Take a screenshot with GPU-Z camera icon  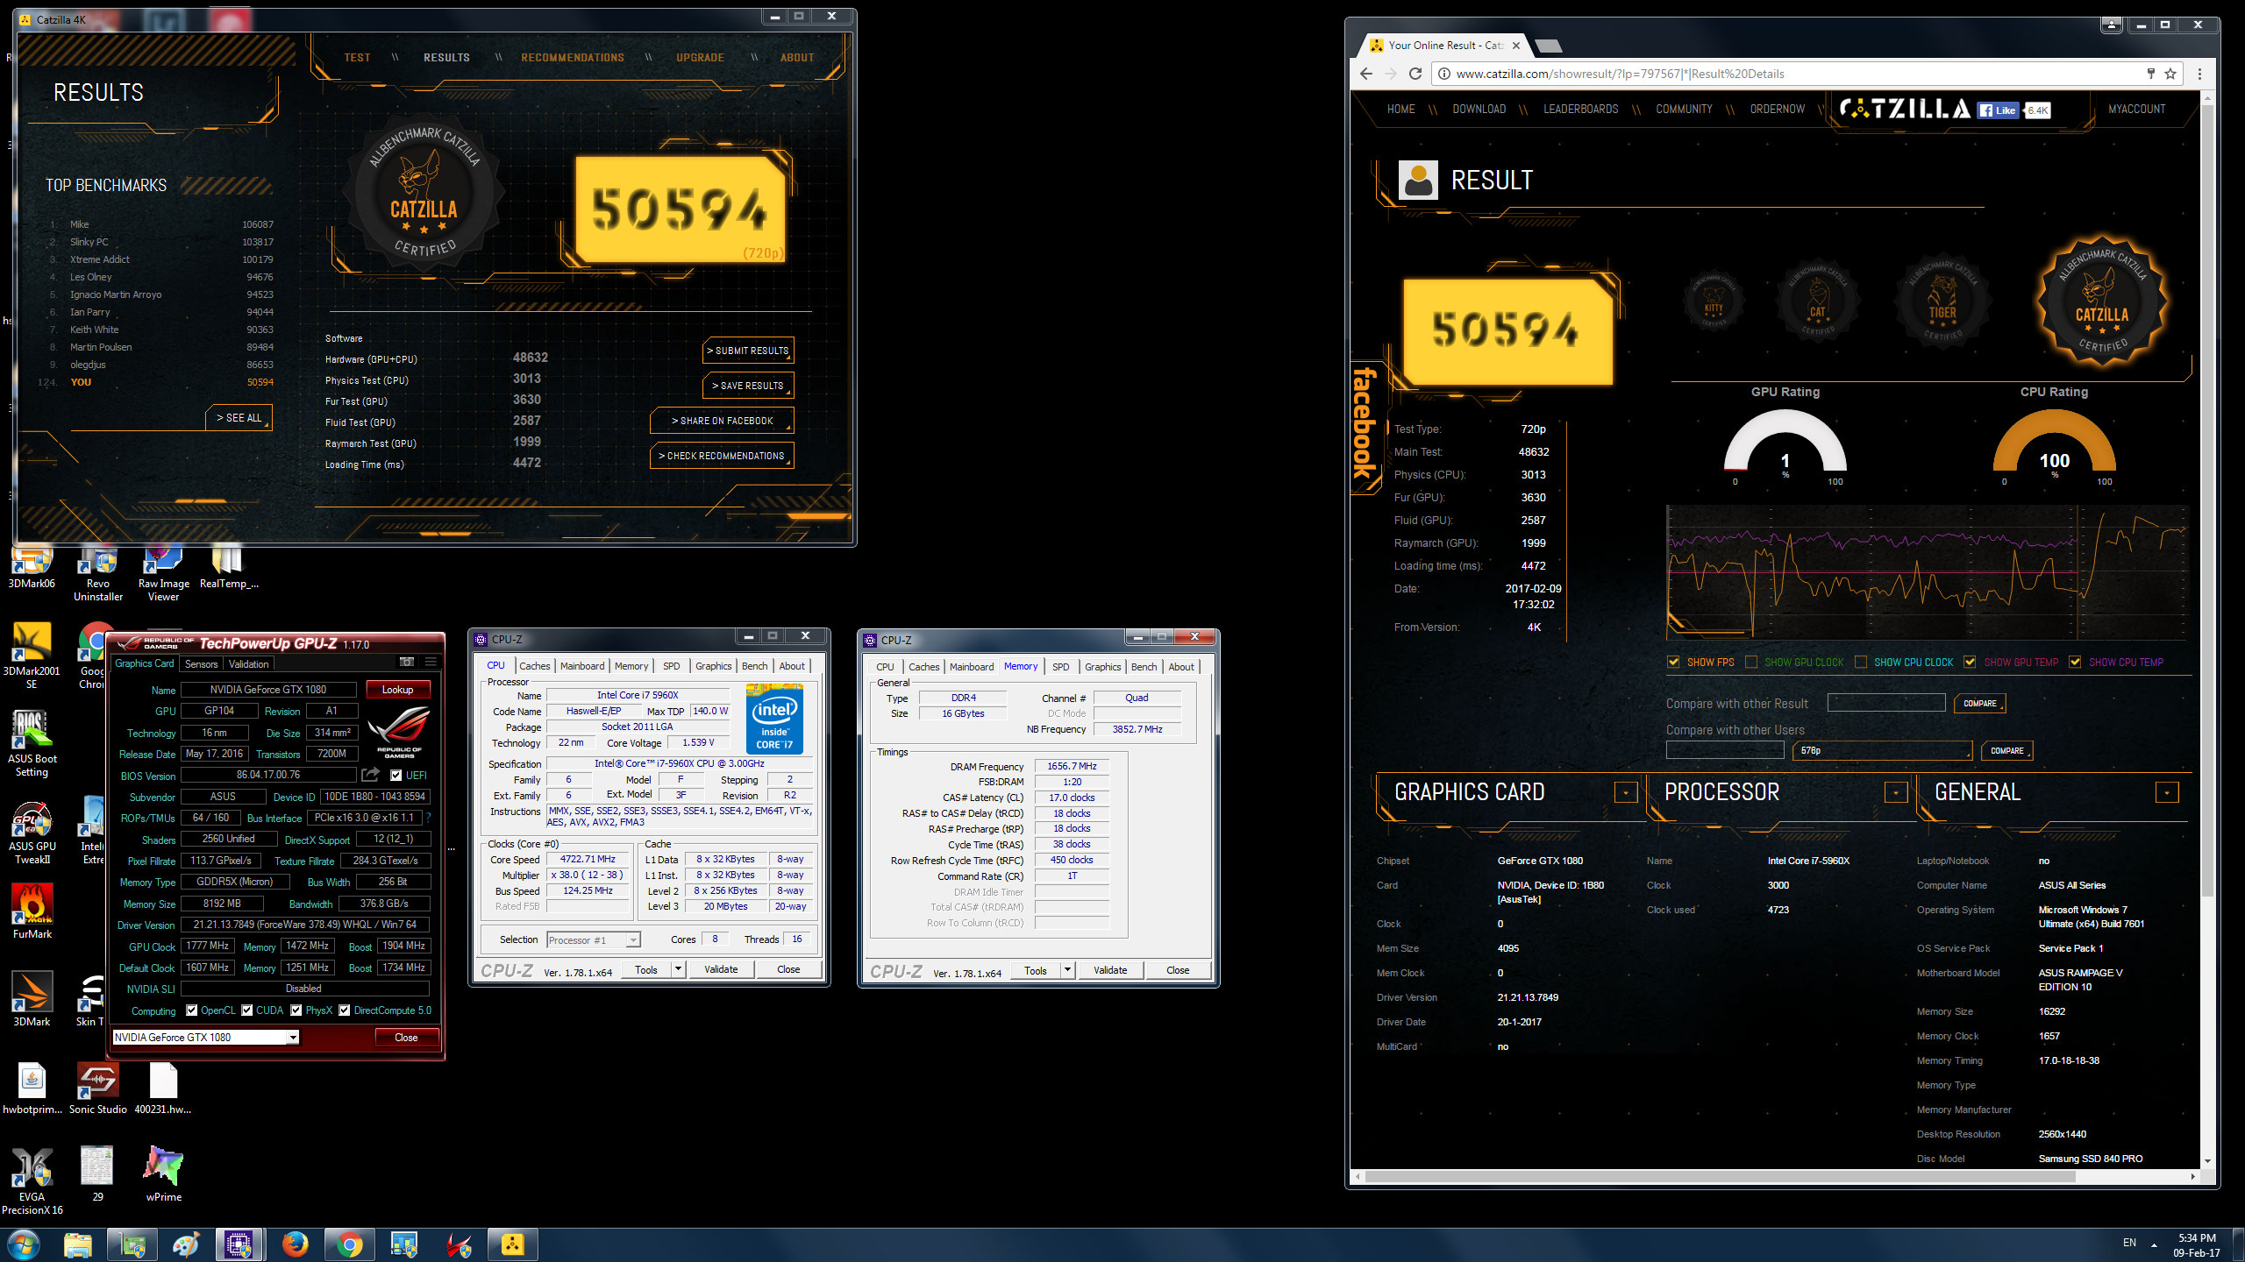tap(406, 663)
